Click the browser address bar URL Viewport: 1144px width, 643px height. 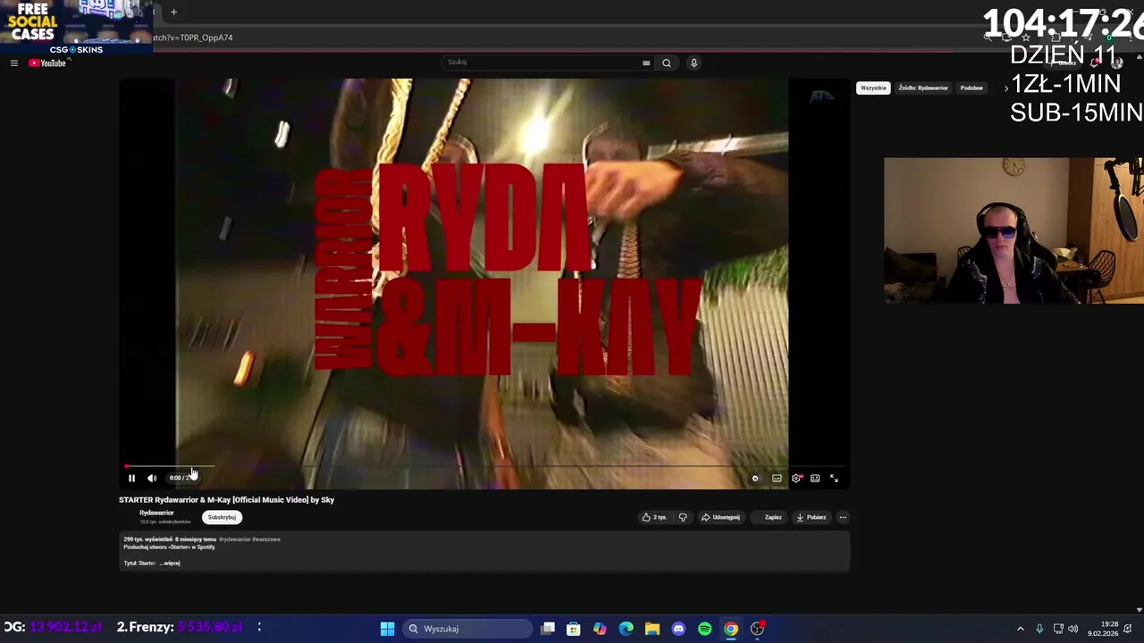pos(193,38)
